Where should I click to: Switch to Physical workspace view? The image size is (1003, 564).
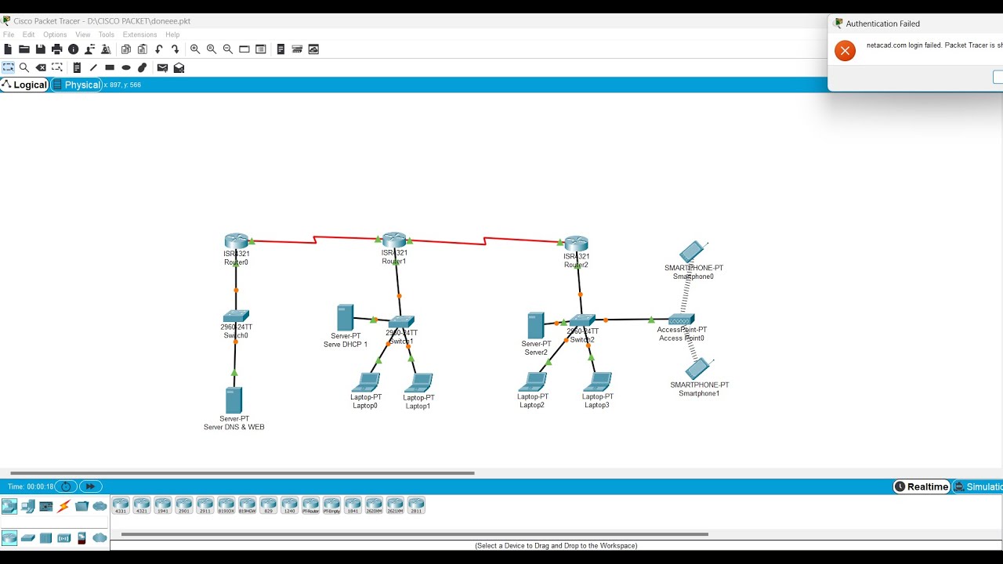point(77,85)
